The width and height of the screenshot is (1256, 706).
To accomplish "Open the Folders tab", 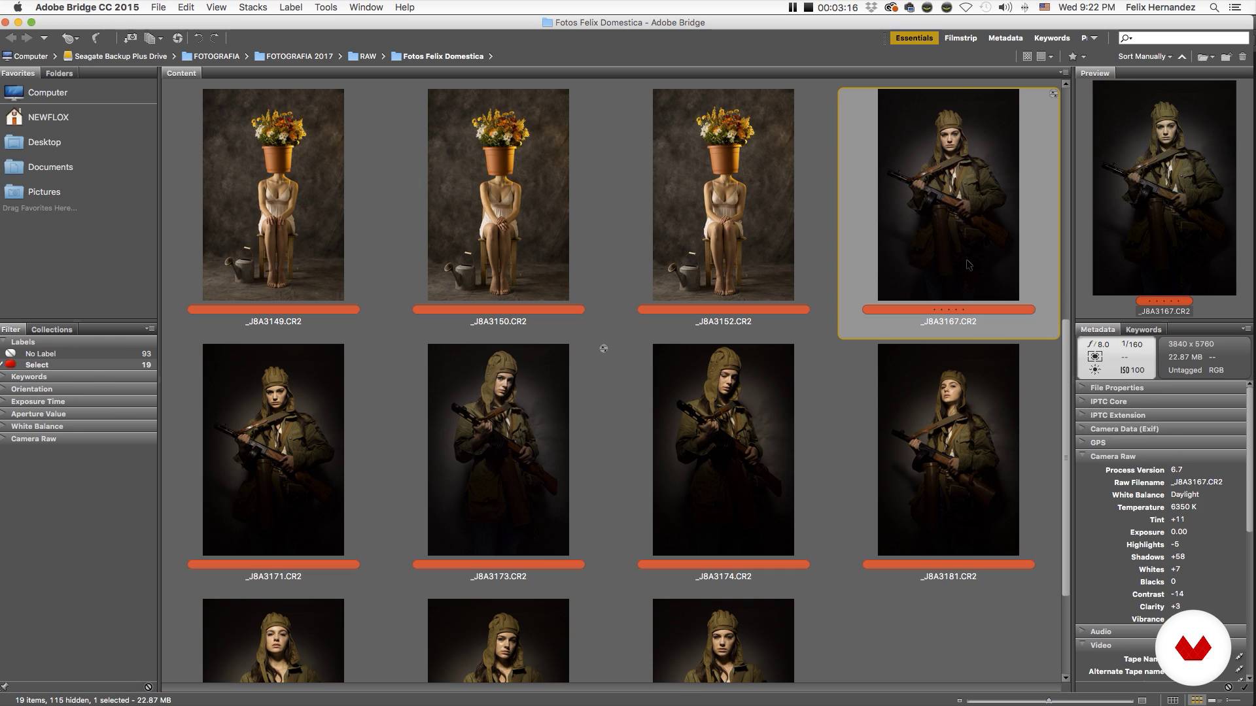I will (x=59, y=73).
